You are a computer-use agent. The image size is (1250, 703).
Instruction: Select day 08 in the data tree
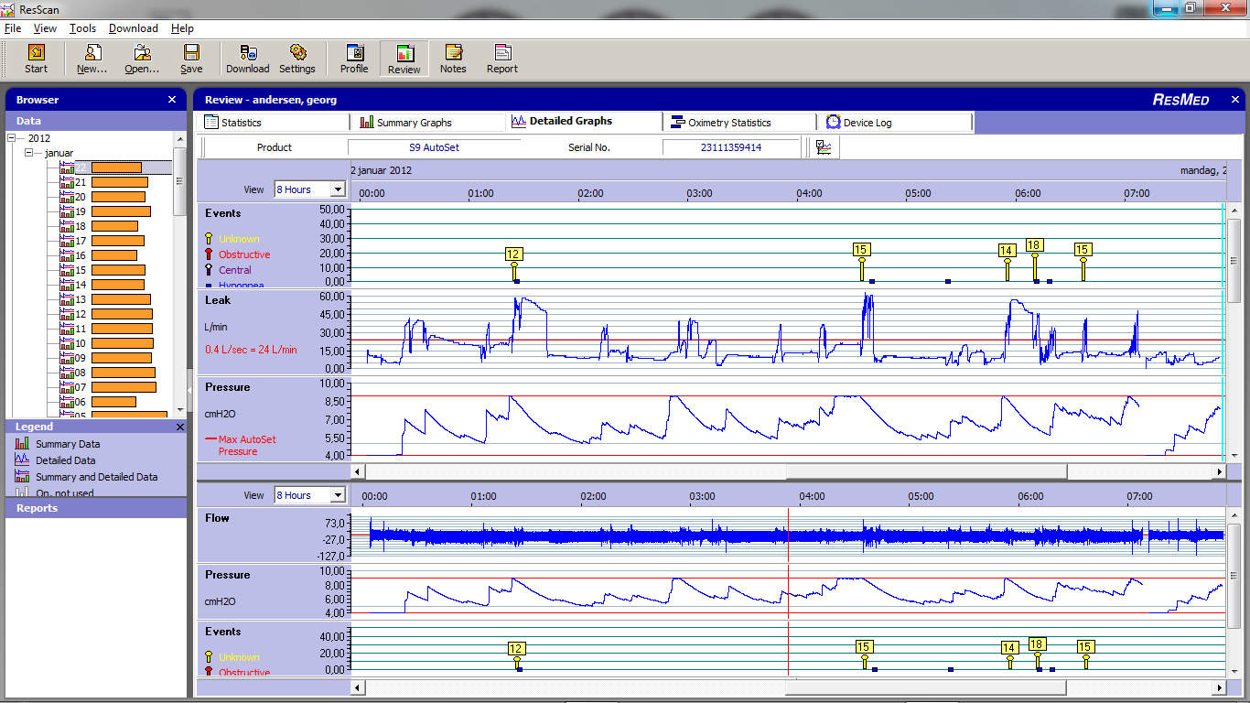[106, 373]
